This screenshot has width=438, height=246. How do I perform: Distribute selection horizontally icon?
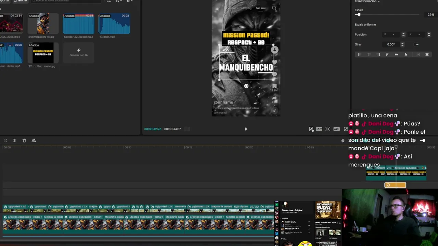pos(418,55)
